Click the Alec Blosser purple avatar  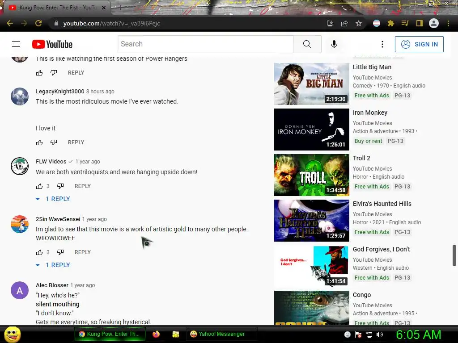(20, 290)
